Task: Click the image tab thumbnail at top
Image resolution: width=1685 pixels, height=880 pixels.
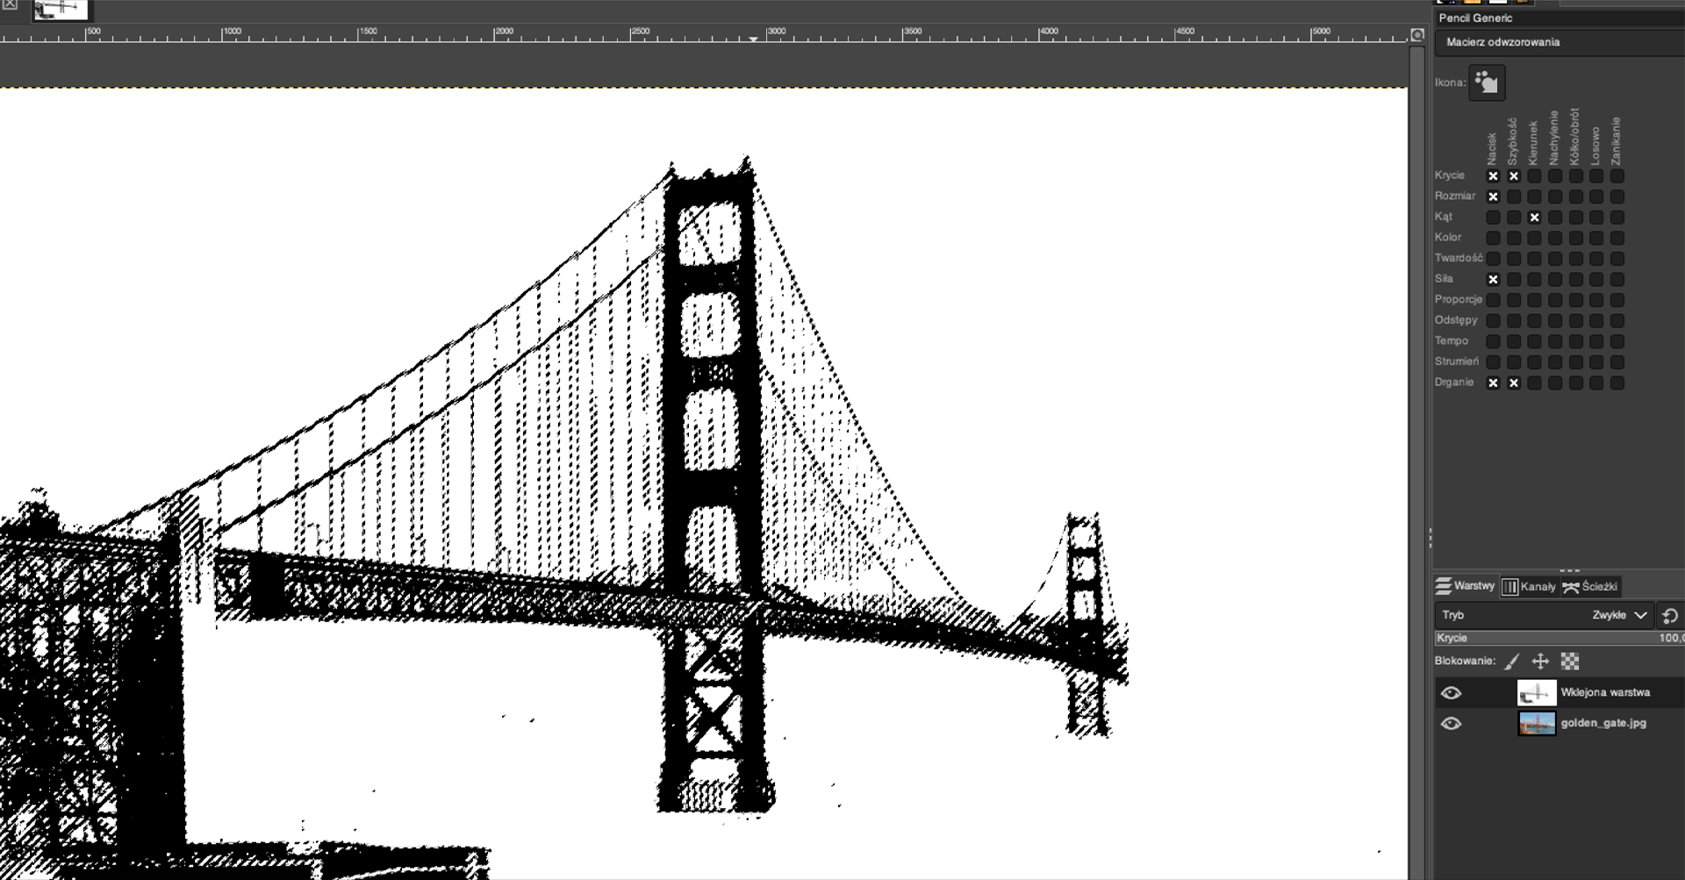Action: (61, 10)
